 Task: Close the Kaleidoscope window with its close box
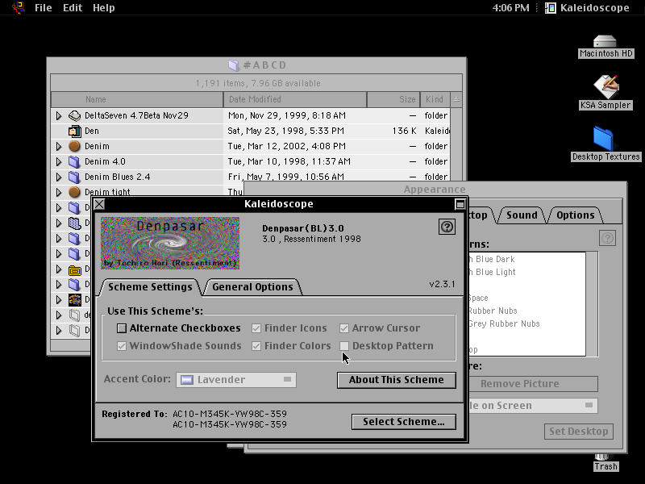(99, 204)
